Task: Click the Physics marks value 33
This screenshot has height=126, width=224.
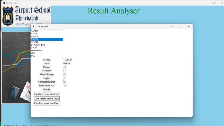Action: pos(64,67)
